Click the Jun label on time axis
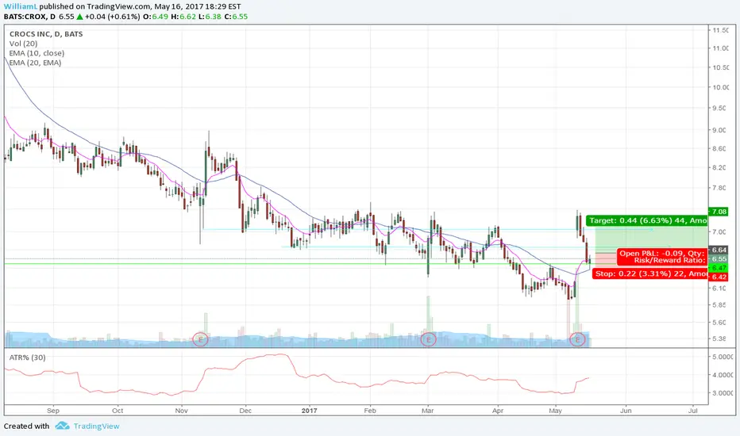Viewport: 740px width, 436px height. (x=626, y=411)
